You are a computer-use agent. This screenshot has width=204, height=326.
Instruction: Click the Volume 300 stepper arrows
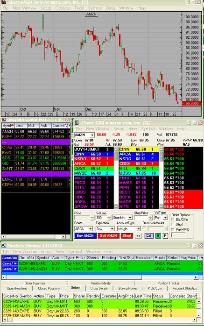109,218
